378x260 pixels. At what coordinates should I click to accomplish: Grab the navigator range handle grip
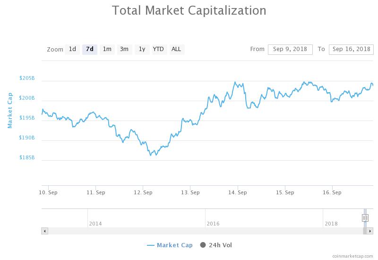coord(365,218)
